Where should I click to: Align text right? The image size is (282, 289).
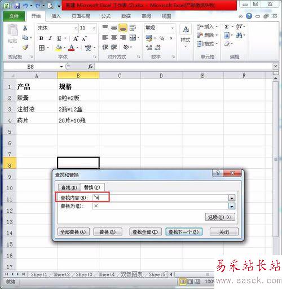tap(123, 37)
